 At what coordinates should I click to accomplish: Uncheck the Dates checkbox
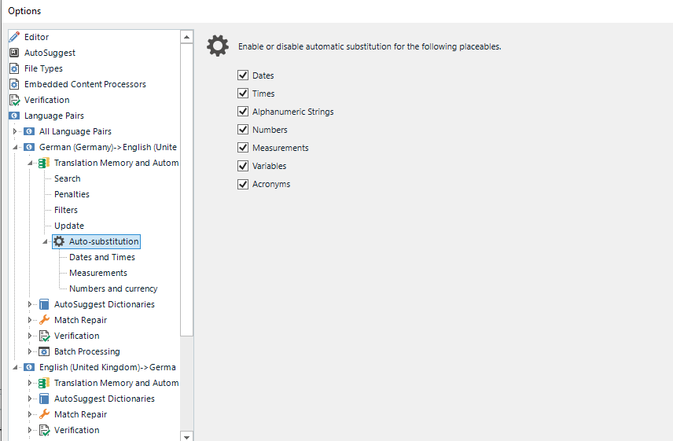coord(243,75)
